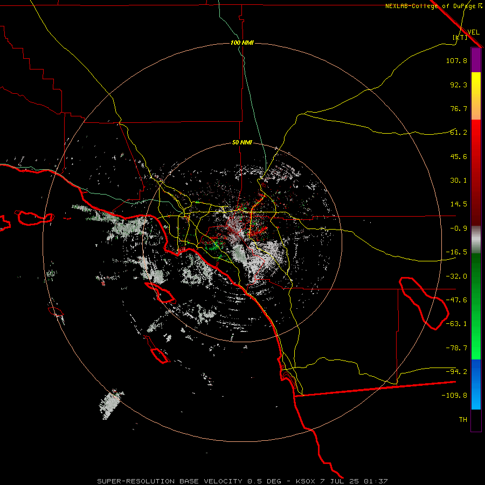Select the 76.7 value on velocity scale
Image resolution: width=485 pixels, height=485 pixels.
[459, 108]
